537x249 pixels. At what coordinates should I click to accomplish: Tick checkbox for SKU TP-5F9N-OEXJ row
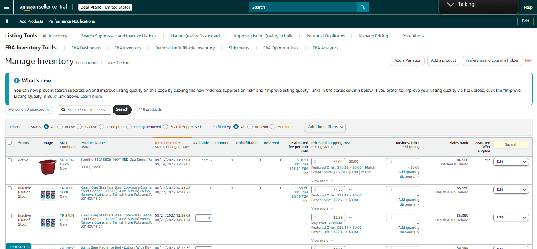point(10,216)
